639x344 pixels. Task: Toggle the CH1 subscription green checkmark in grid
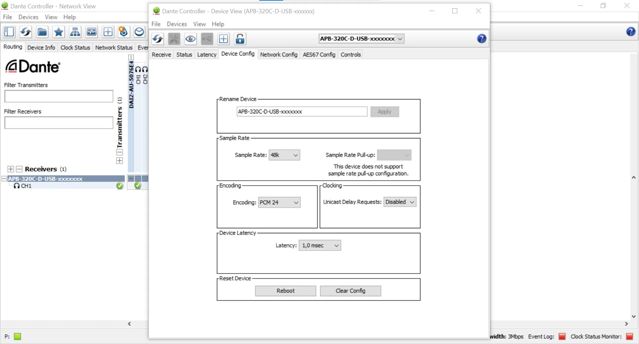point(138,186)
